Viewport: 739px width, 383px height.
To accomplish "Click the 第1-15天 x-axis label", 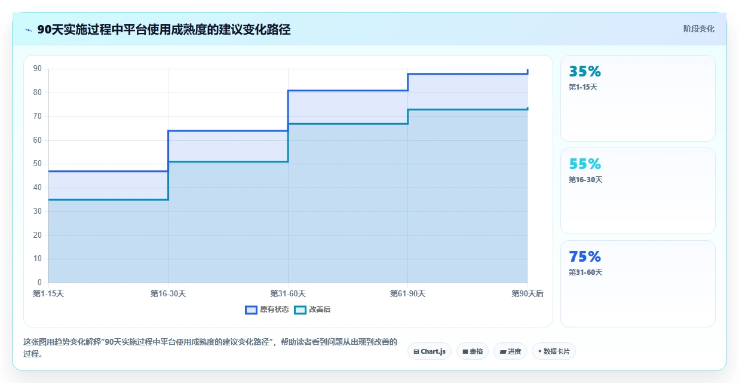I will click(48, 293).
